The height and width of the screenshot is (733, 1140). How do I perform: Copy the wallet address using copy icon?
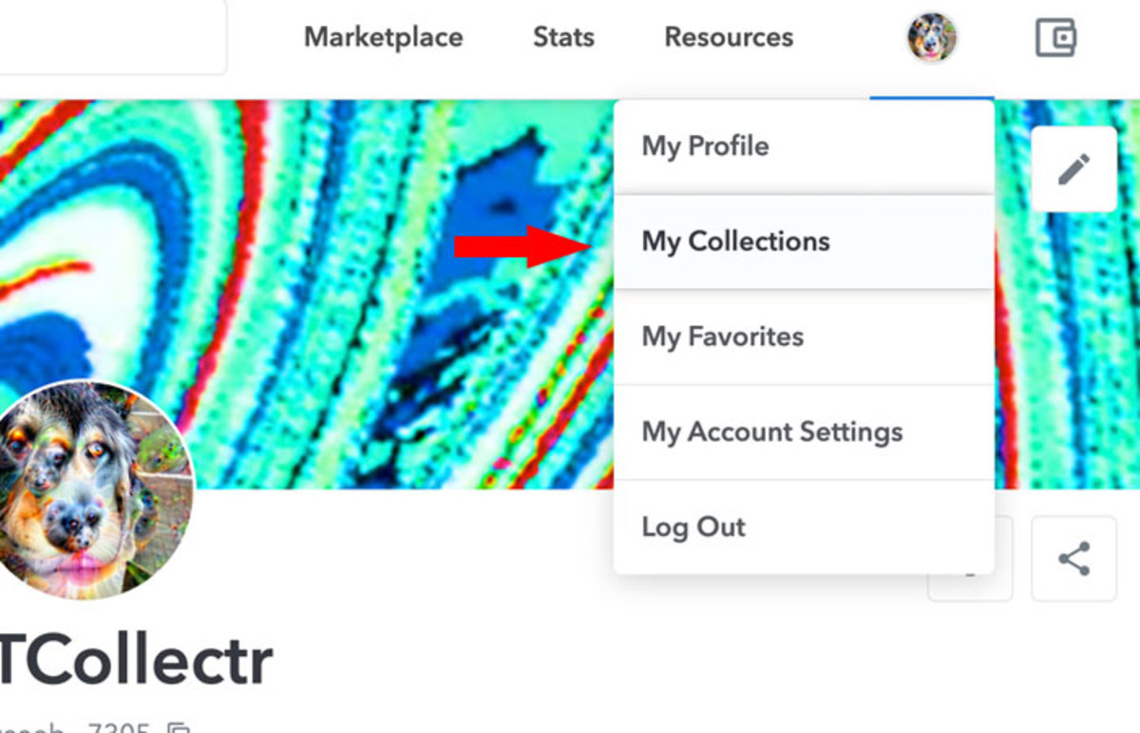[x=177, y=727]
